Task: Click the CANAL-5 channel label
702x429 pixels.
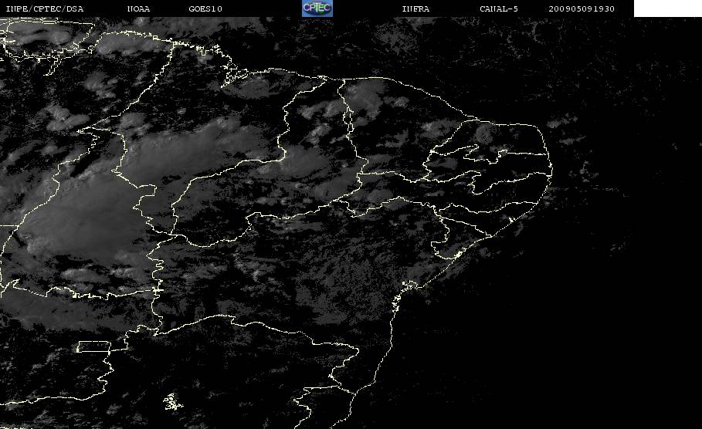Action: [x=499, y=8]
